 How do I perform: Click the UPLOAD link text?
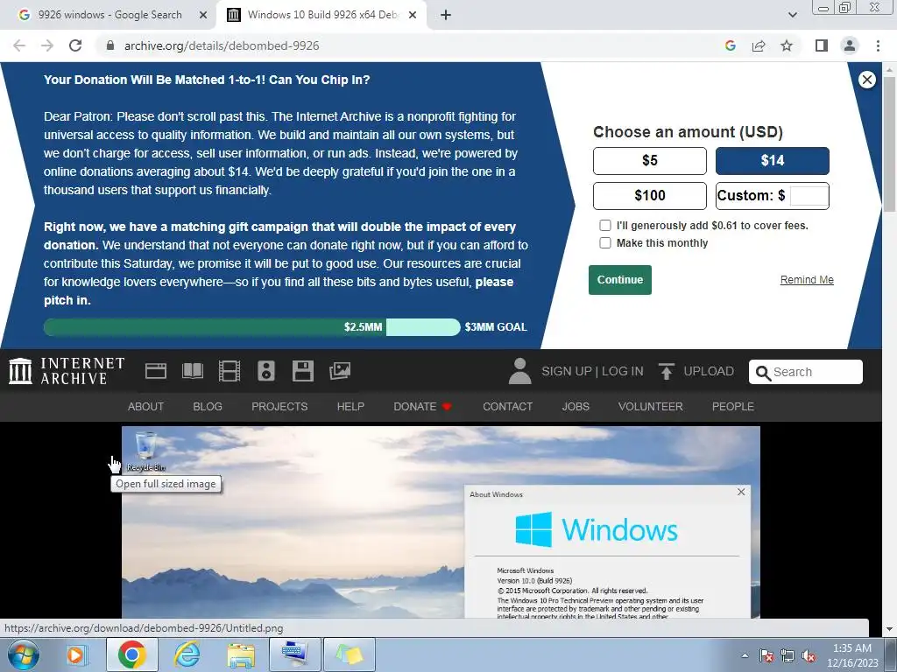[708, 371]
